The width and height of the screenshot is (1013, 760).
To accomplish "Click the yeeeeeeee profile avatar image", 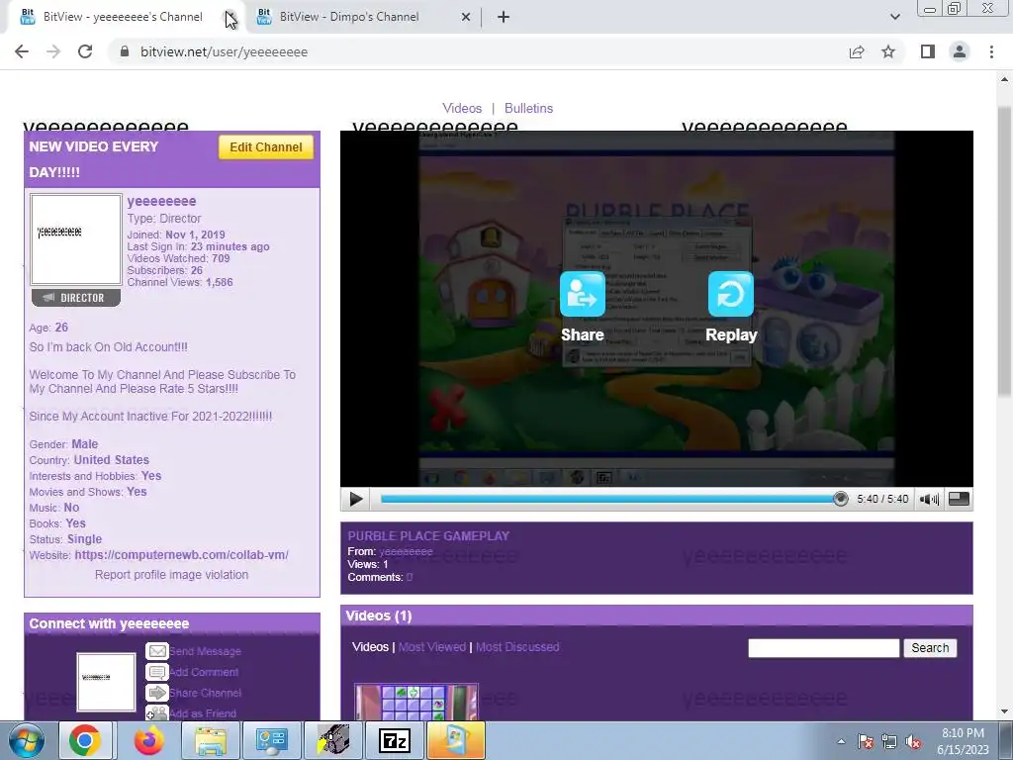I will (x=76, y=239).
